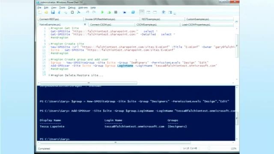The height and width of the screenshot is (154, 274).
Task: Run the script with green play icon
Action: (102, 12)
